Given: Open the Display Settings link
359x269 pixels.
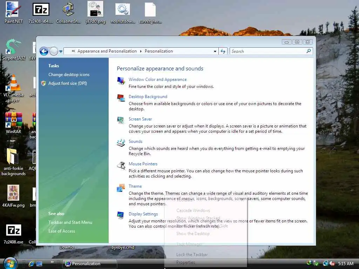Looking at the screenshot, I should pyautogui.click(x=143, y=214).
